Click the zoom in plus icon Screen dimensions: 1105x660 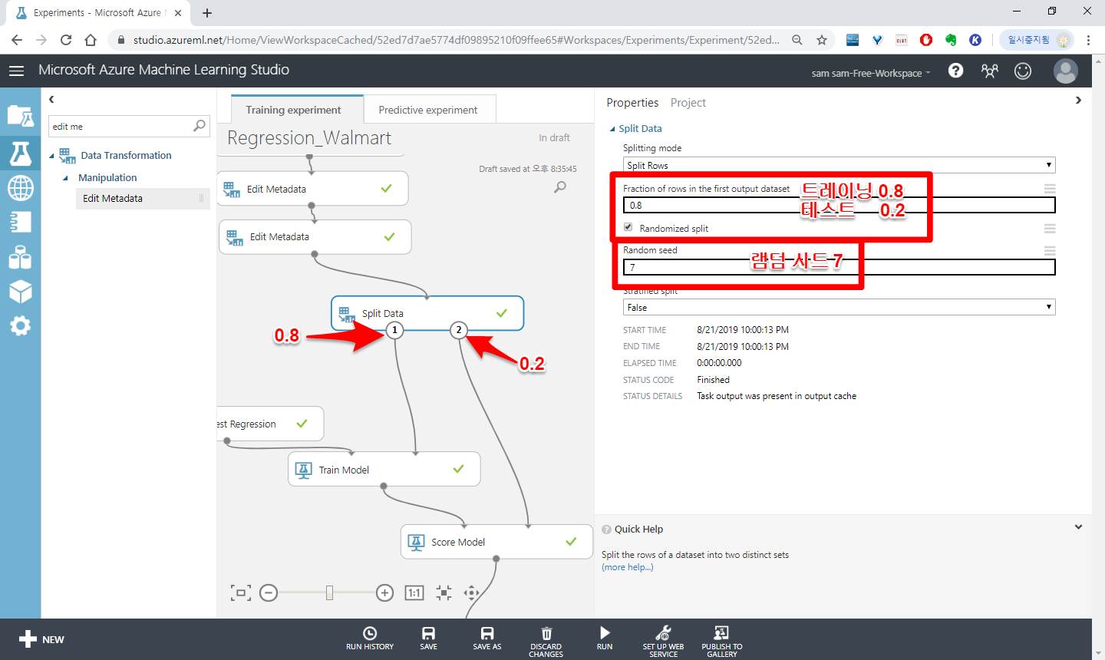385,592
